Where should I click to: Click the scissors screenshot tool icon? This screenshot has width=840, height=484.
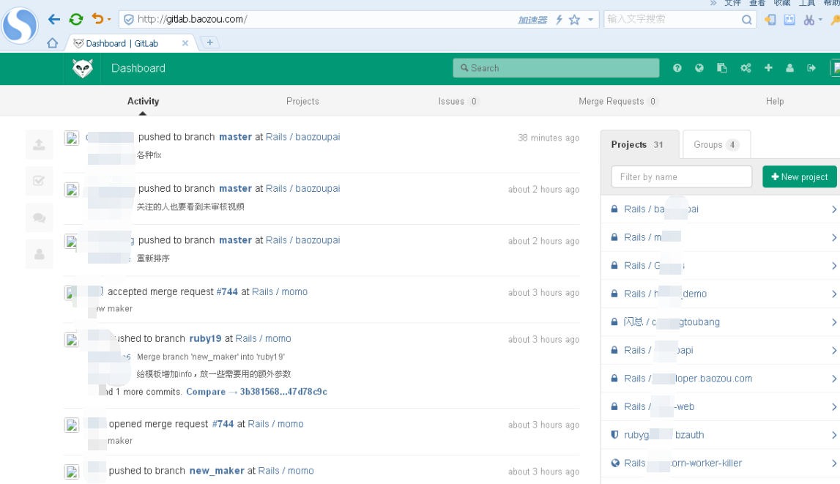[809, 20]
